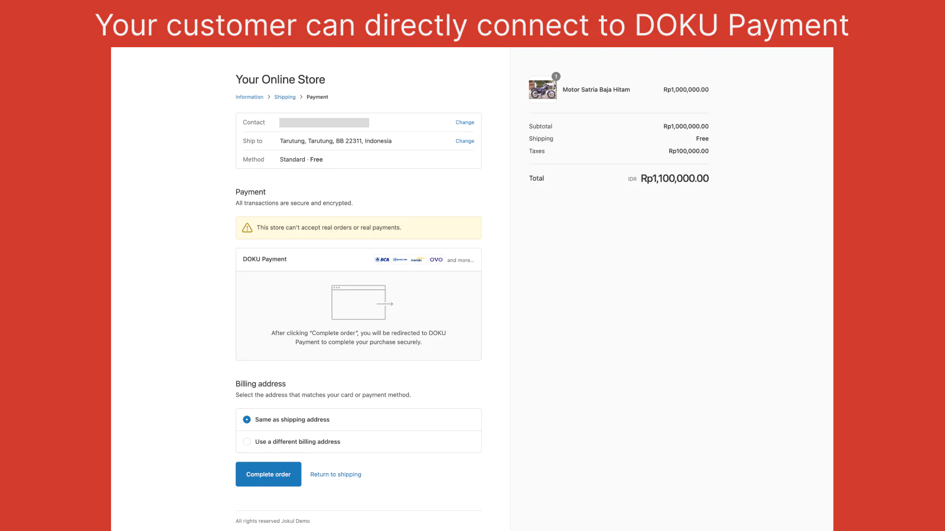Click the yellow warning triangle icon
Image resolution: width=945 pixels, height=531 pixels.
click(247, 228)
